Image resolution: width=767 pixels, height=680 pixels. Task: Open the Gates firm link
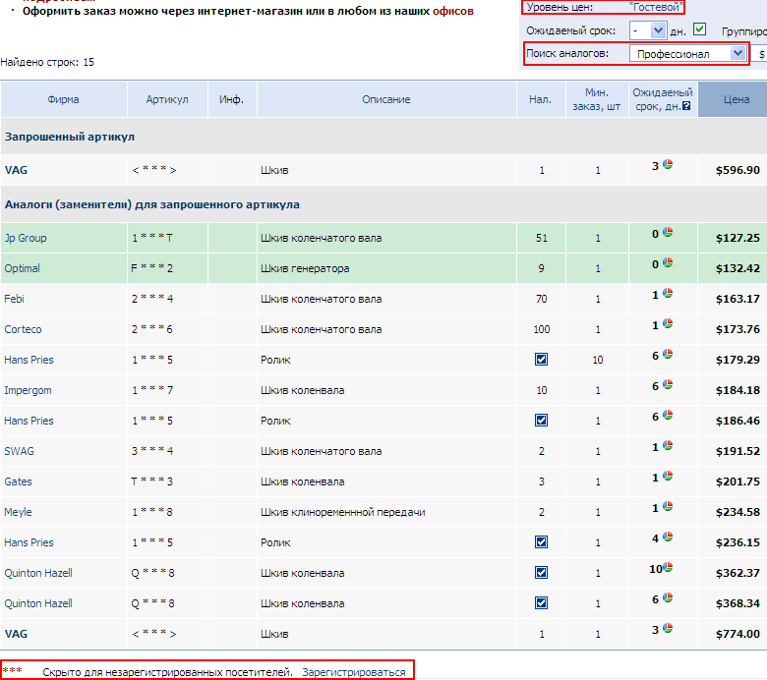[x=18, y=482]
